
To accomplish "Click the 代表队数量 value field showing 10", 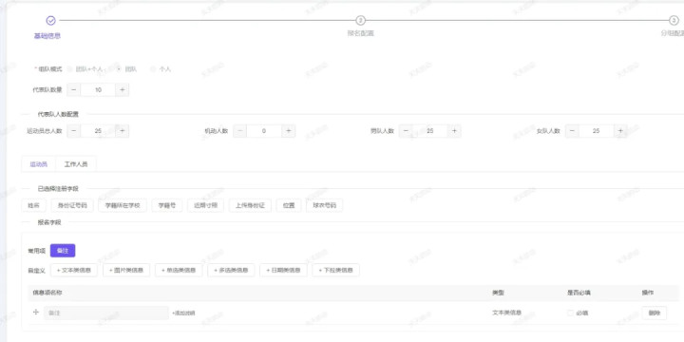I will (x=98, y=90).
